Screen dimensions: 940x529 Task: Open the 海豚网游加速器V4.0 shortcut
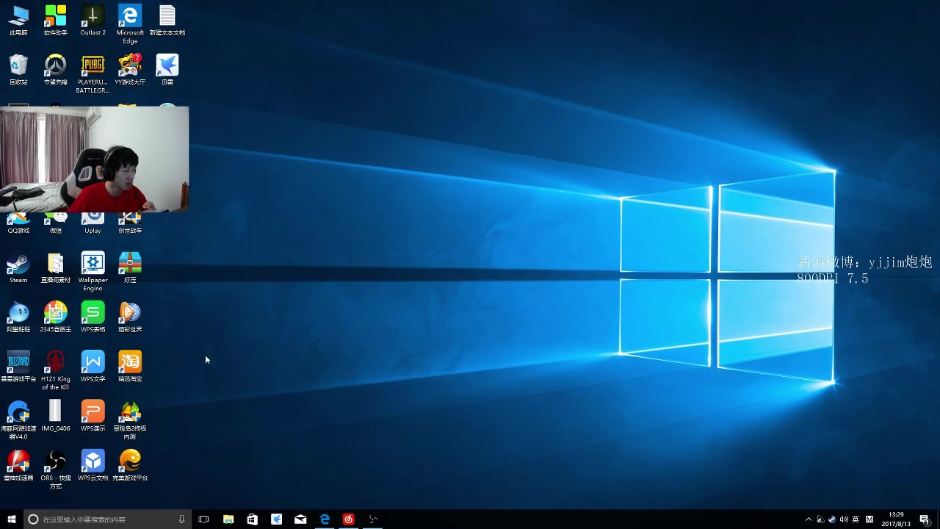[18, 420]
